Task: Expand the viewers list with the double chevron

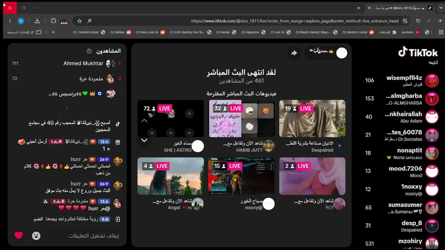Action: point(67,108)
